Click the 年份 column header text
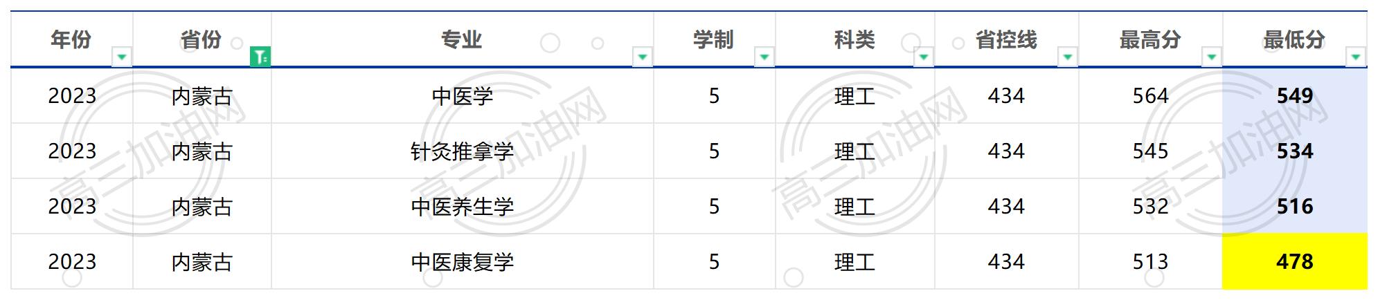The image size is (1378, 300). coord(71,39)
